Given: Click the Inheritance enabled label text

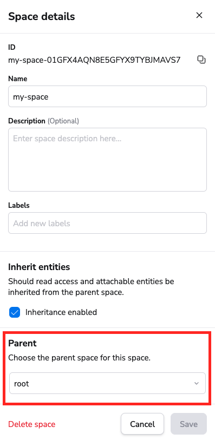Looking at the screenshot, I should click(x=61, y=312).
